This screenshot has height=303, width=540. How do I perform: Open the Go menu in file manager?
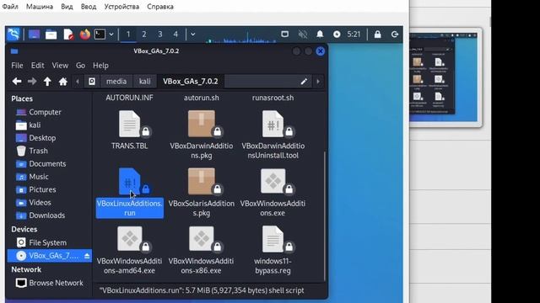coord(80,66)
